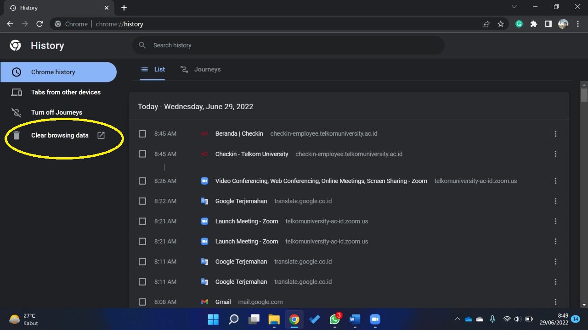Open more actions for 8:22 AM Google Terjemahan
Image resolution: width=588 pixels, height=330 pixels.
pos(555,201)
